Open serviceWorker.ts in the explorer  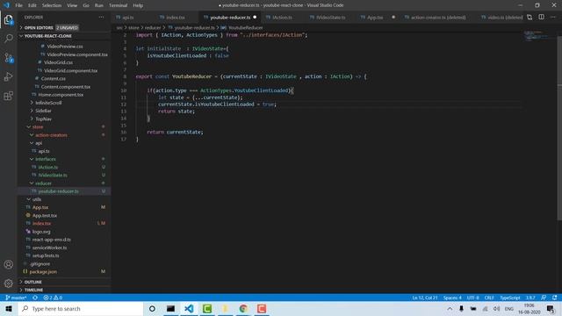pyautogui.click(x=49, y=248)
